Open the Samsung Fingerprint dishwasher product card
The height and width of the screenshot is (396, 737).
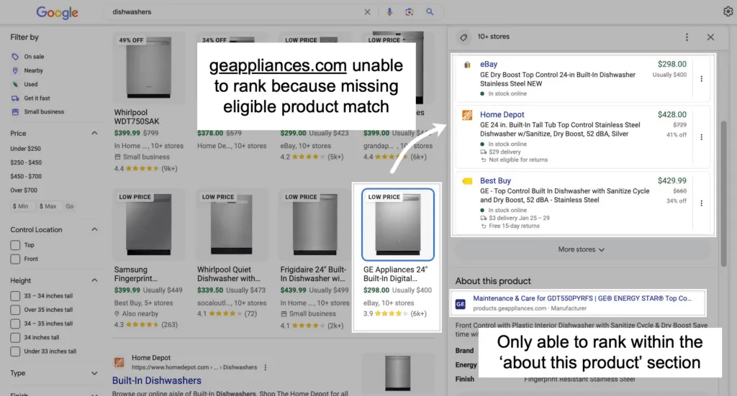(x=148, y=259)
